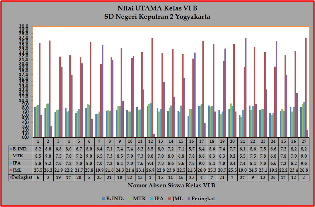Select column header 27 in the data table
This screenshot has width=315, height=207.
(x=304, y=141)
